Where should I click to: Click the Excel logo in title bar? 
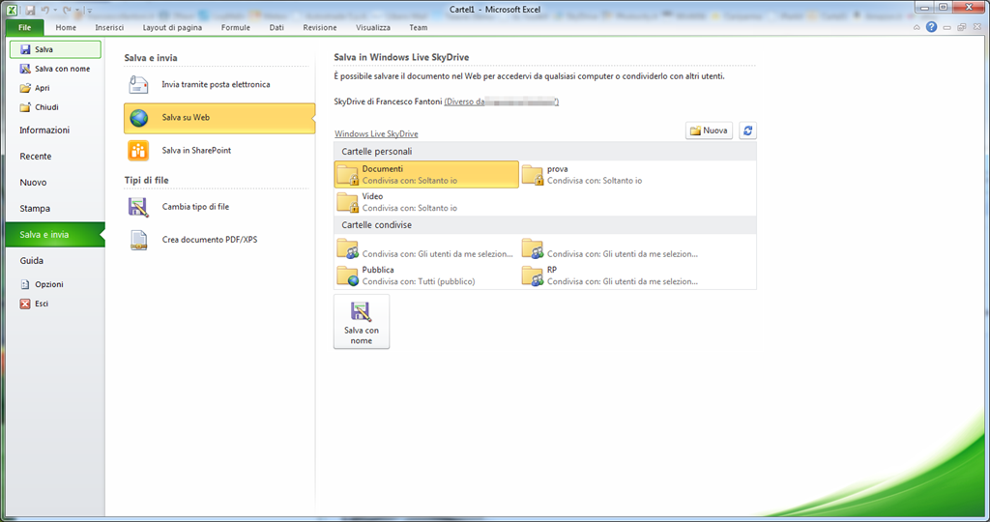(12, 10)
